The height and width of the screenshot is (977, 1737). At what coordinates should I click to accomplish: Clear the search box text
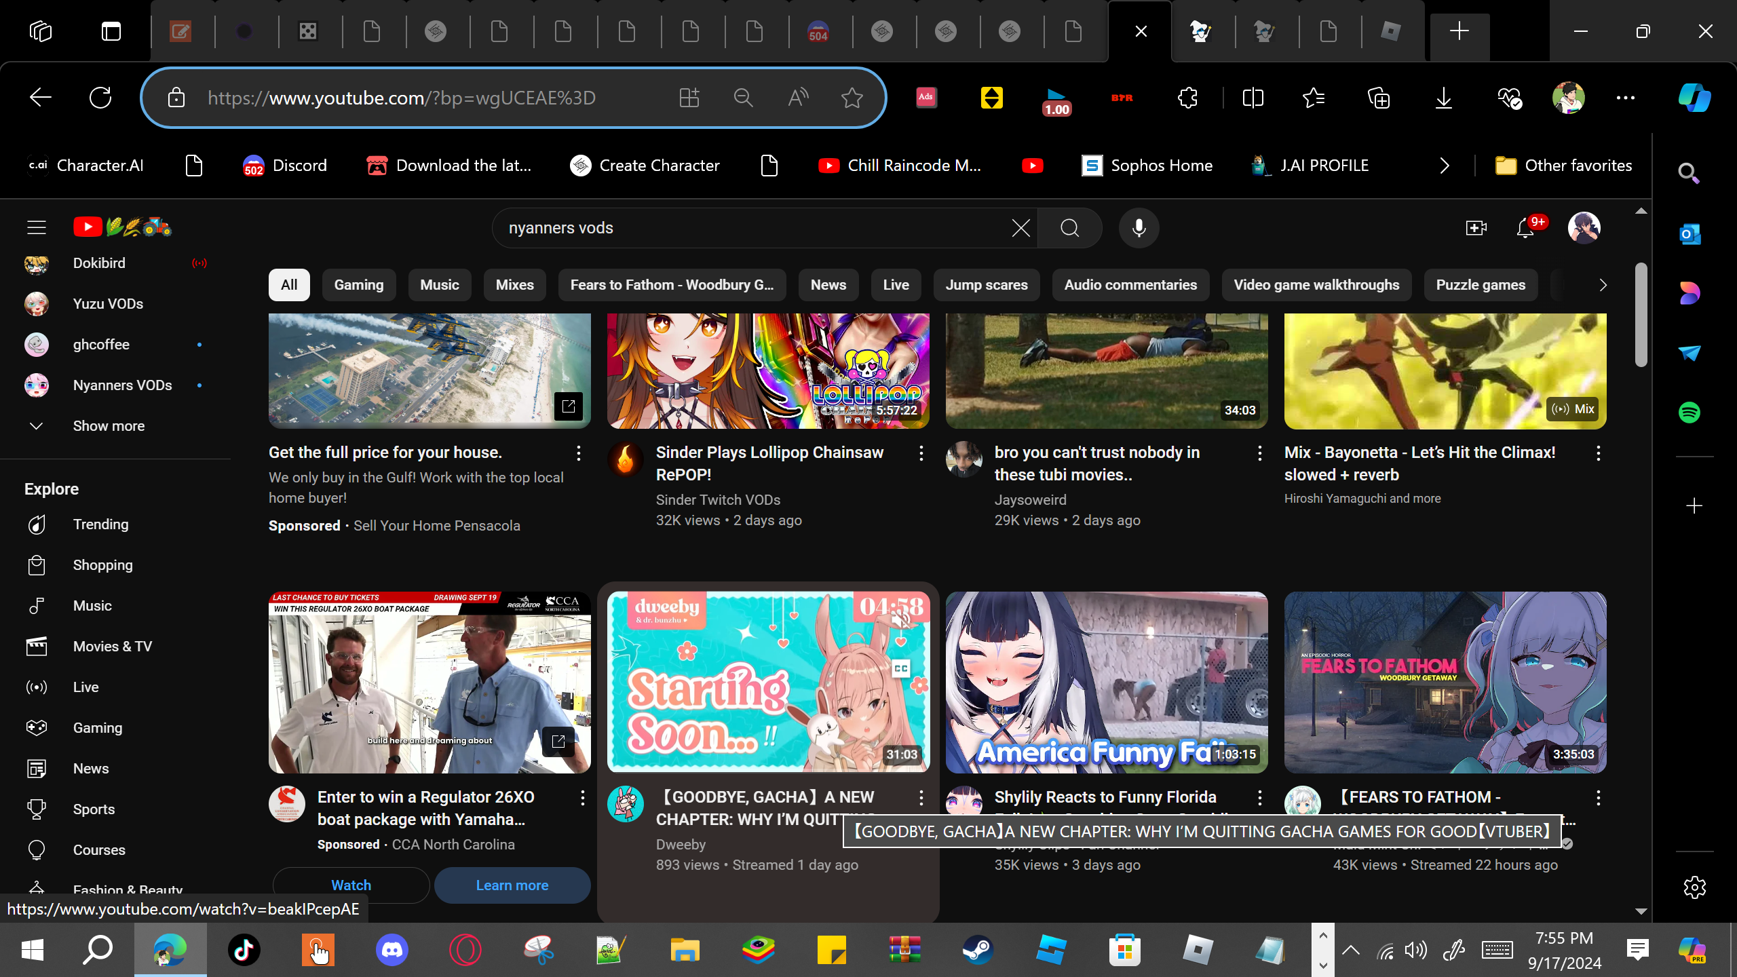(1020, 228)
